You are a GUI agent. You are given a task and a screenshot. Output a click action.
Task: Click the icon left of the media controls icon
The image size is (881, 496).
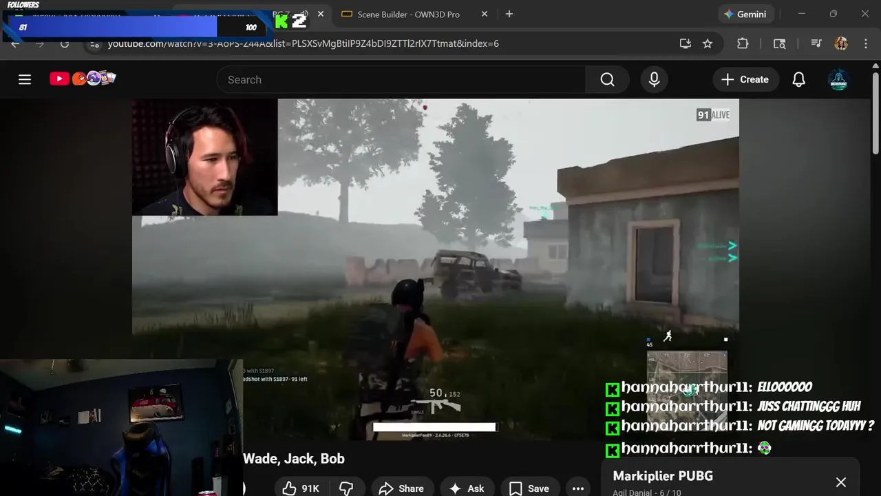click(779, 43)
